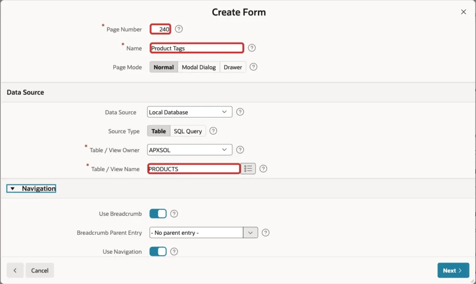Click the Use Navigation label

pos(122,252)
